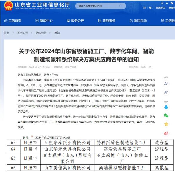Viewport: 175px width, 172px height.
Task: Click the search magnifier icon
Action: tap(121, 6)
